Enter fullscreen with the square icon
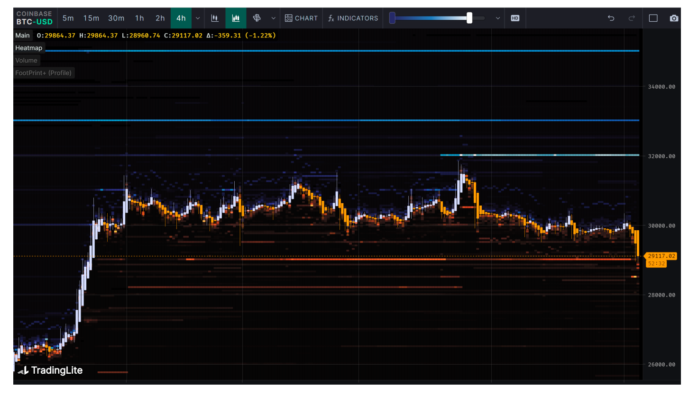Image resolution: width=698 pixels, height=396 pixels. click(x=653, y=18)
